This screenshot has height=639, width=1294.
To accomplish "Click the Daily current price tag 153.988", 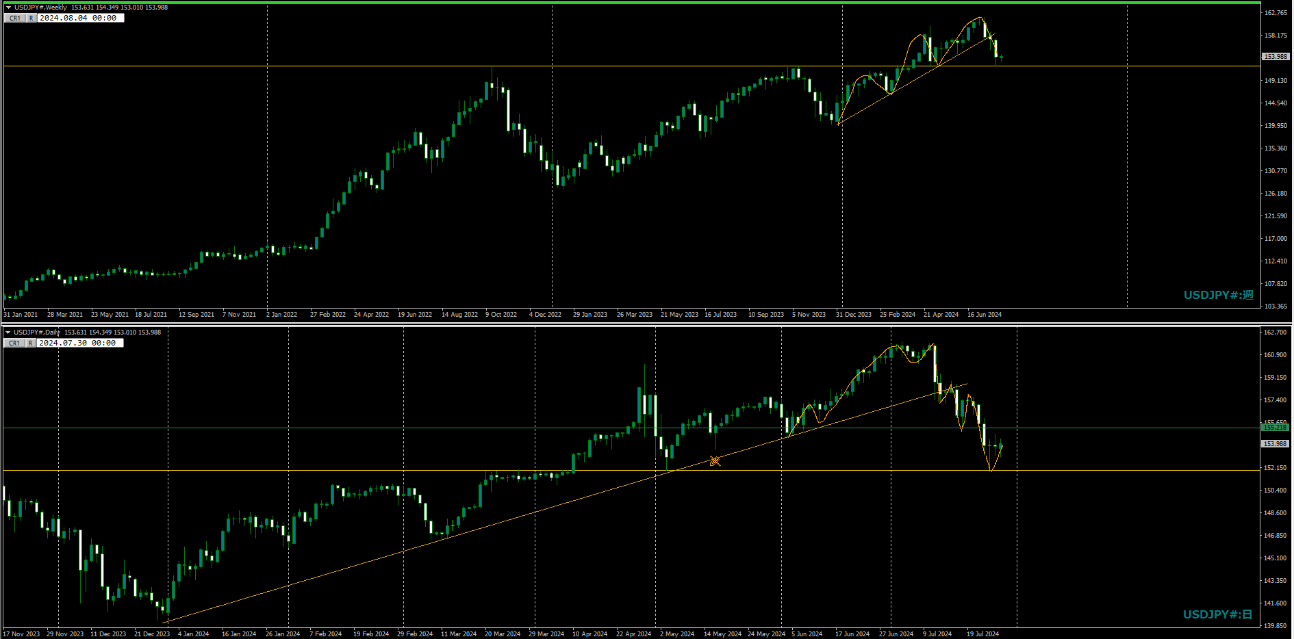I will pos(1276,444).
